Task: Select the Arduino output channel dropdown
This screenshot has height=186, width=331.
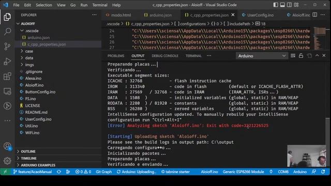Action: 262,56
